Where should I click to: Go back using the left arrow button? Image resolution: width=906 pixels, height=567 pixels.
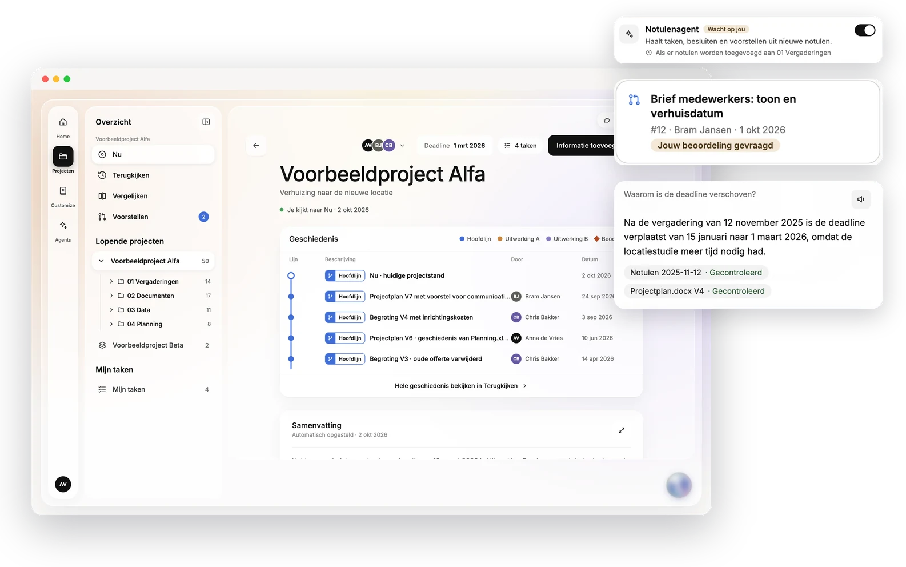click(256, 145)
